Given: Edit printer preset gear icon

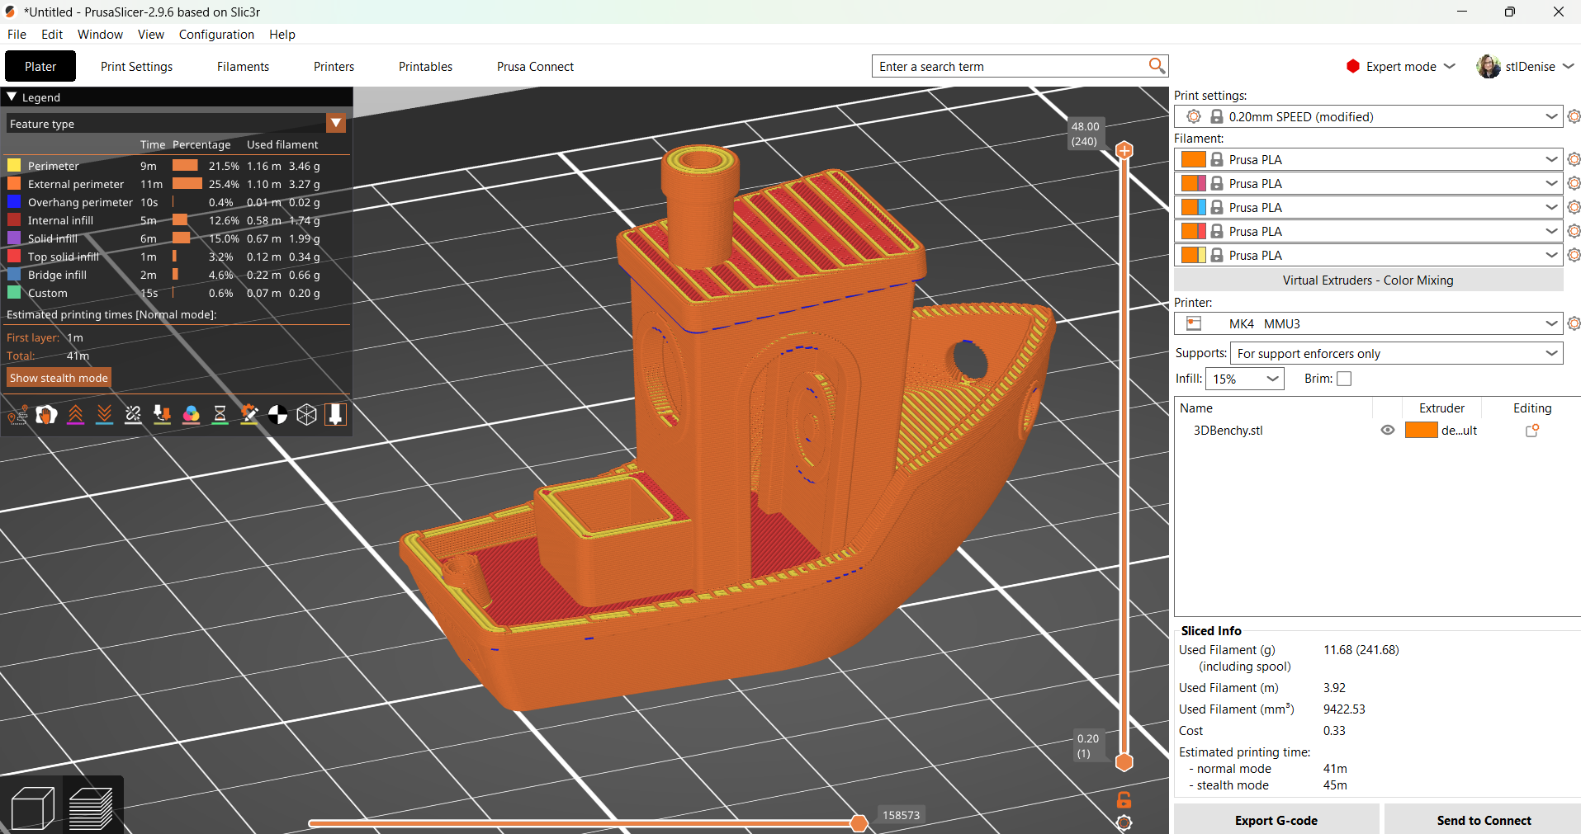Looking at the screenshot, I should 1574,323.
